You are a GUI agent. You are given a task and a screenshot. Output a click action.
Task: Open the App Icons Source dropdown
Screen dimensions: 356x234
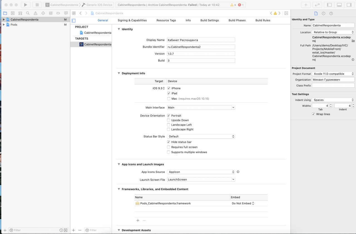point(201,172)
